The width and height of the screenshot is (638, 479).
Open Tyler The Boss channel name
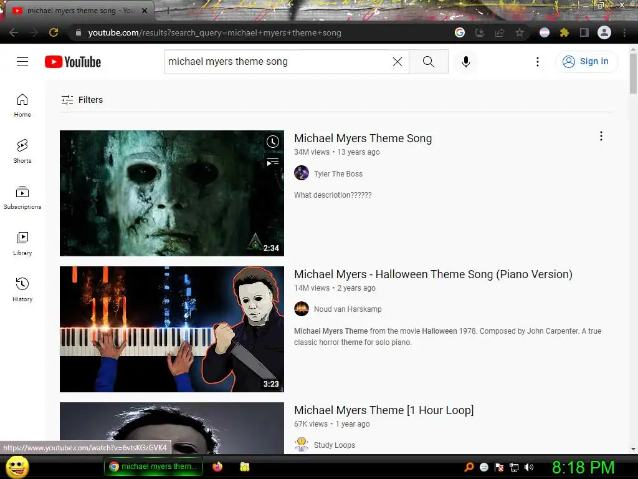pos(338,173)
